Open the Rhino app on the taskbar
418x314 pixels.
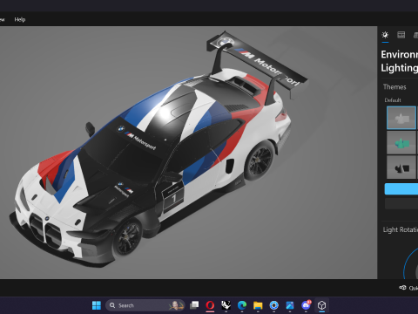[226, 305]
